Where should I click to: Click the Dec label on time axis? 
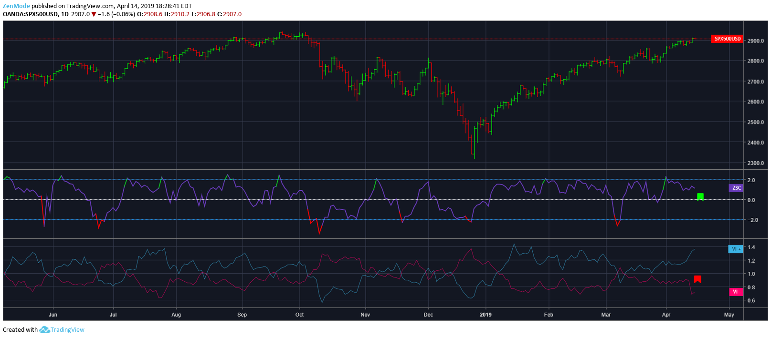[x=429, y=315]
